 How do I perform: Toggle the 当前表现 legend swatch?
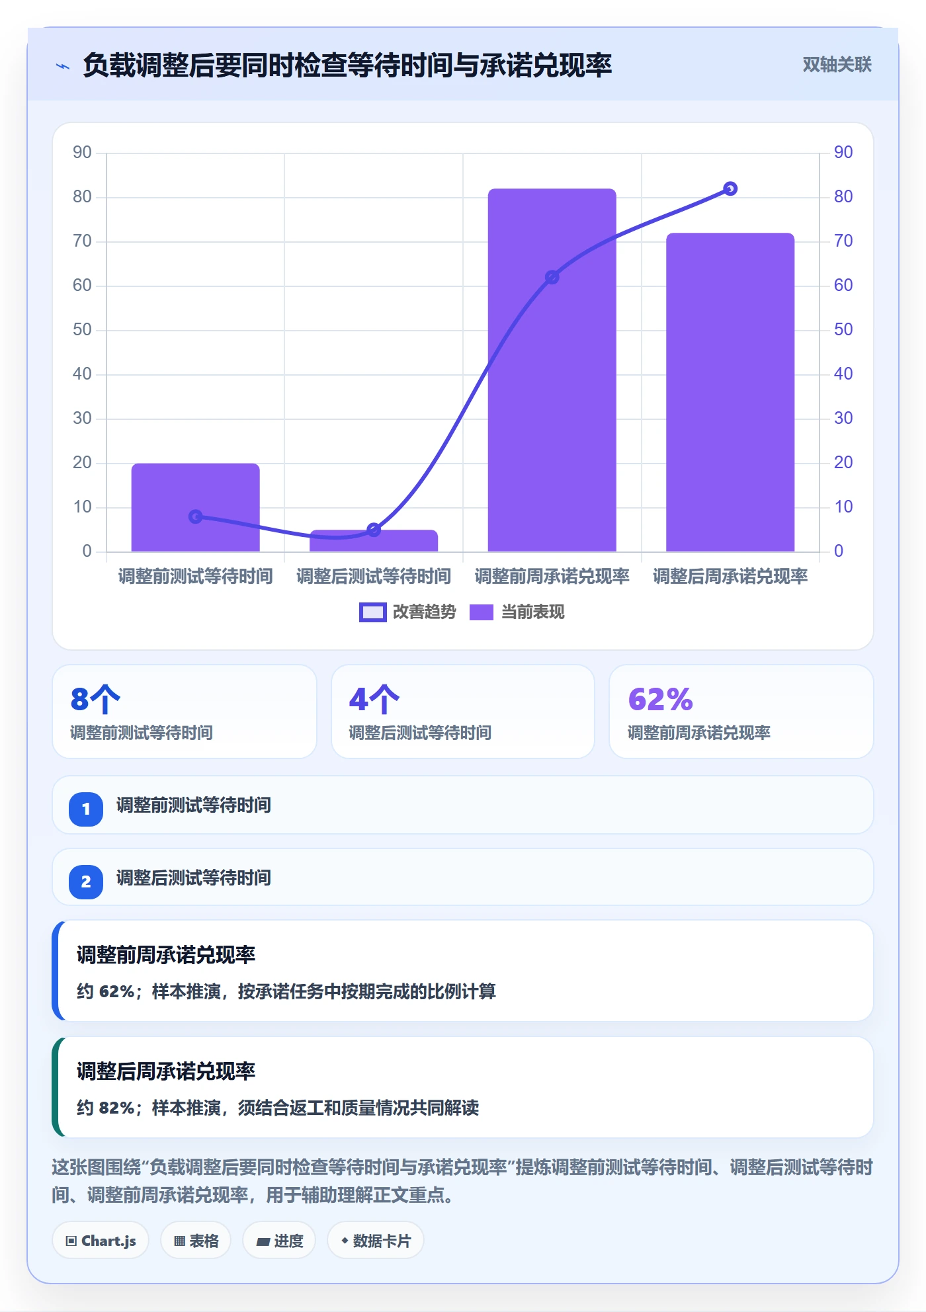[482, 612]
